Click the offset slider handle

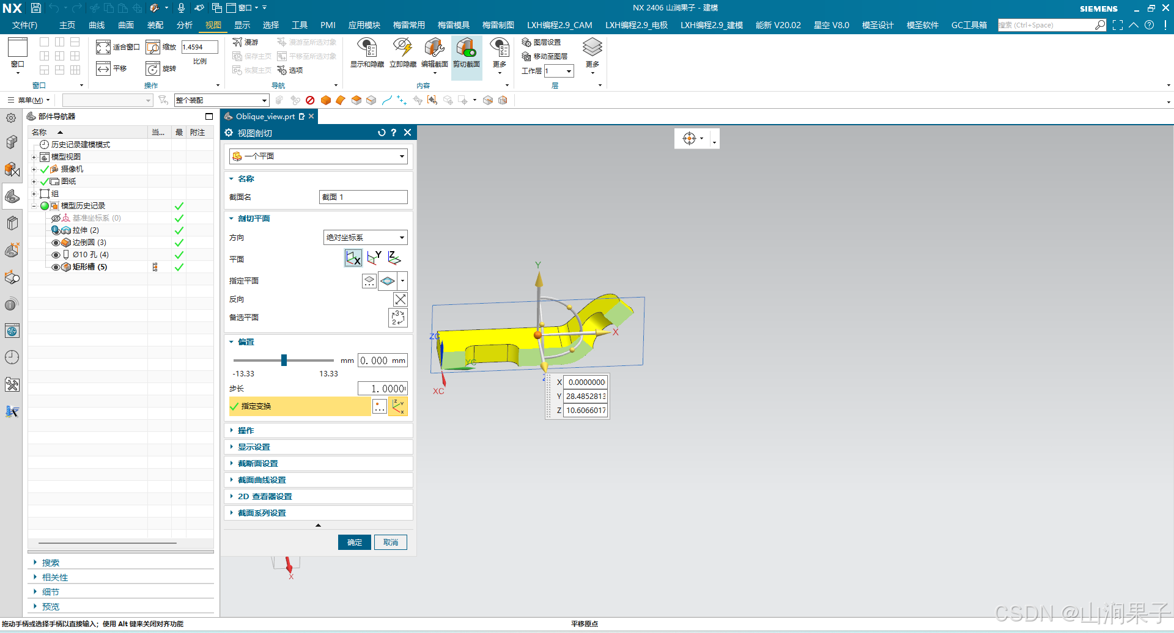pos(284,360)
